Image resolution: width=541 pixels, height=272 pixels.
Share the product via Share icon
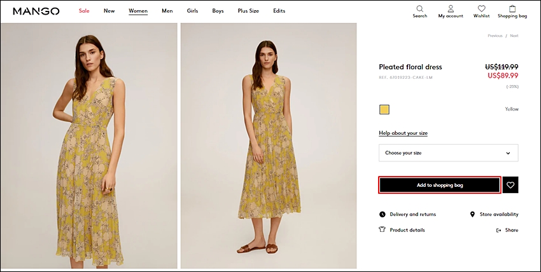tap(498, 230)
